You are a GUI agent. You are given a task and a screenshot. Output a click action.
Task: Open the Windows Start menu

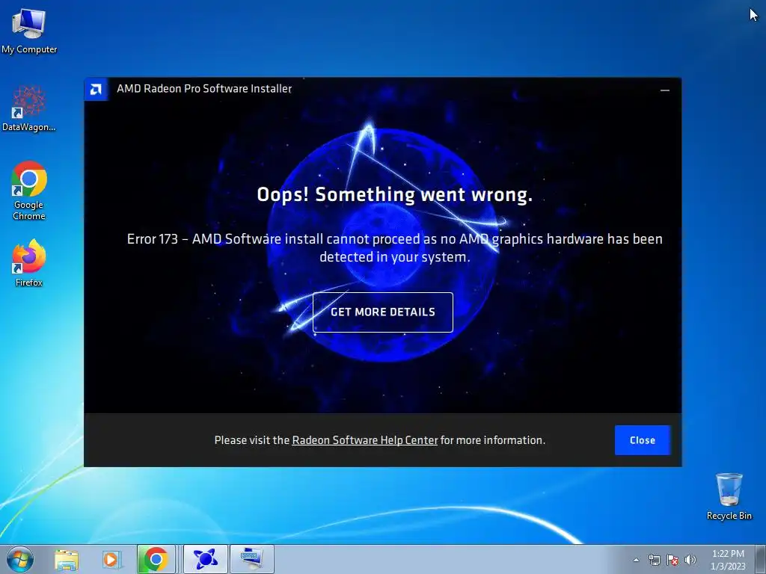(x=20, y=559)
